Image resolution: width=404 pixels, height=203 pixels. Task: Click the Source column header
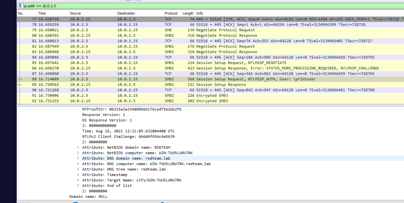point(75,13)
